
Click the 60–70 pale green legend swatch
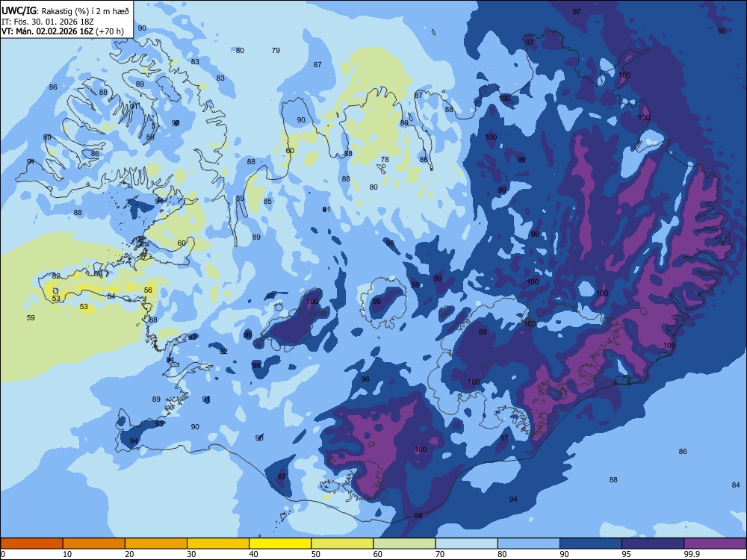(x=404, y=544)
